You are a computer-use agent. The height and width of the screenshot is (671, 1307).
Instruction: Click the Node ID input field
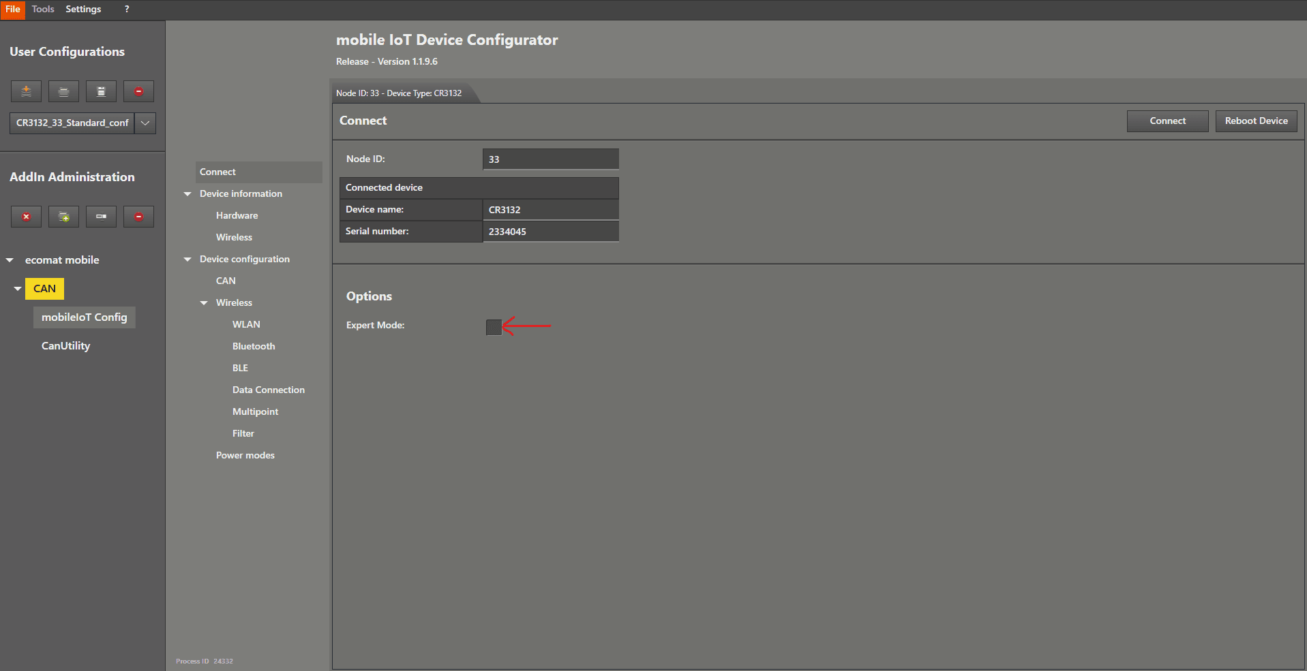pos(550,159)
